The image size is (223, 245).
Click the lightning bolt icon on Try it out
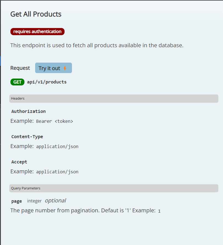(x=65, y=68)
